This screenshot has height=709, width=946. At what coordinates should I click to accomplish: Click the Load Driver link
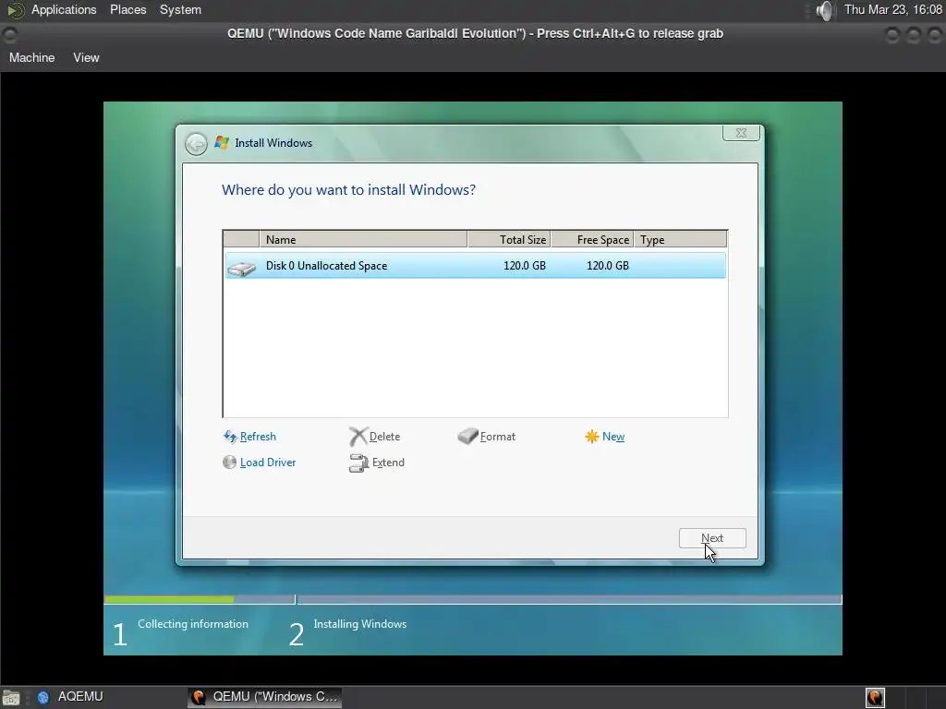click(268, 463)
